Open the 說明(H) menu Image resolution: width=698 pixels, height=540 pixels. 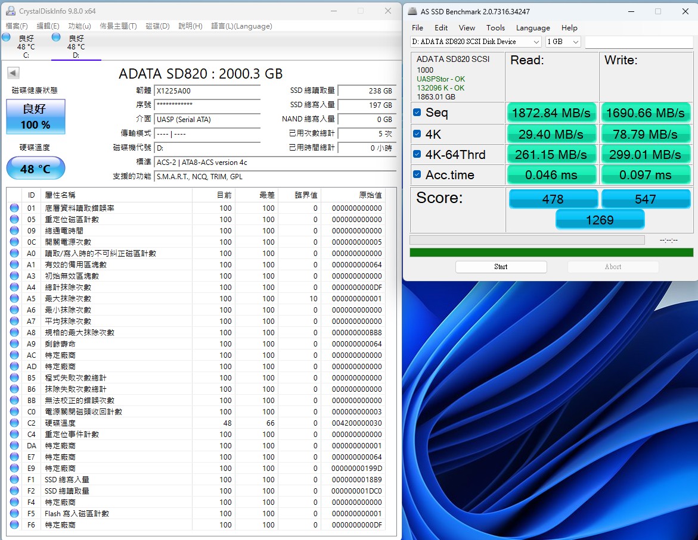(x=191, y=26)
